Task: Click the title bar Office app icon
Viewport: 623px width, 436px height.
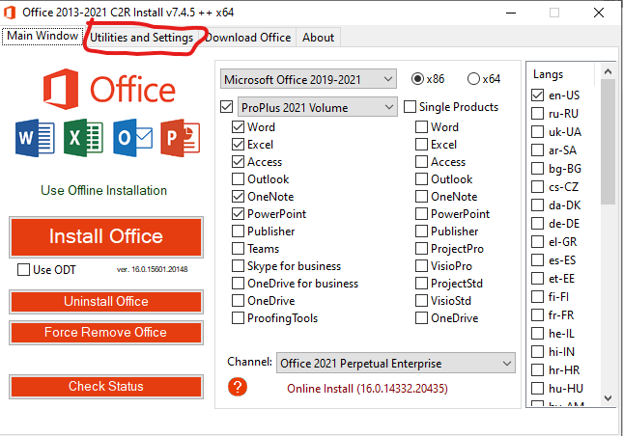Action: [x=10, y=13]
